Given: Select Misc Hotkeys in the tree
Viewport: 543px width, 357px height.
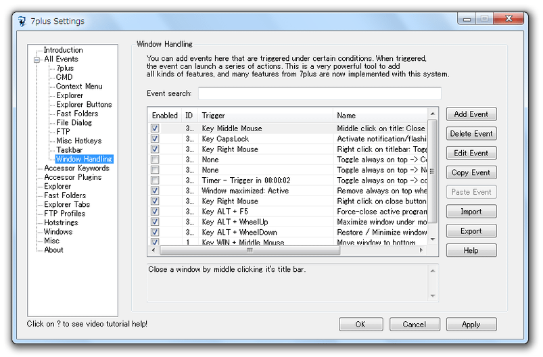Looking at the screenshot, I should pyautogui.click(x=79, y=141).
